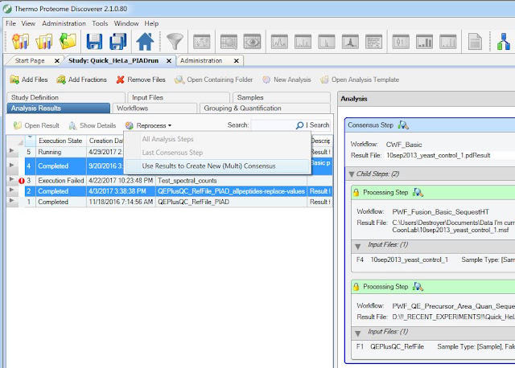Click the Show Details button

93,125
